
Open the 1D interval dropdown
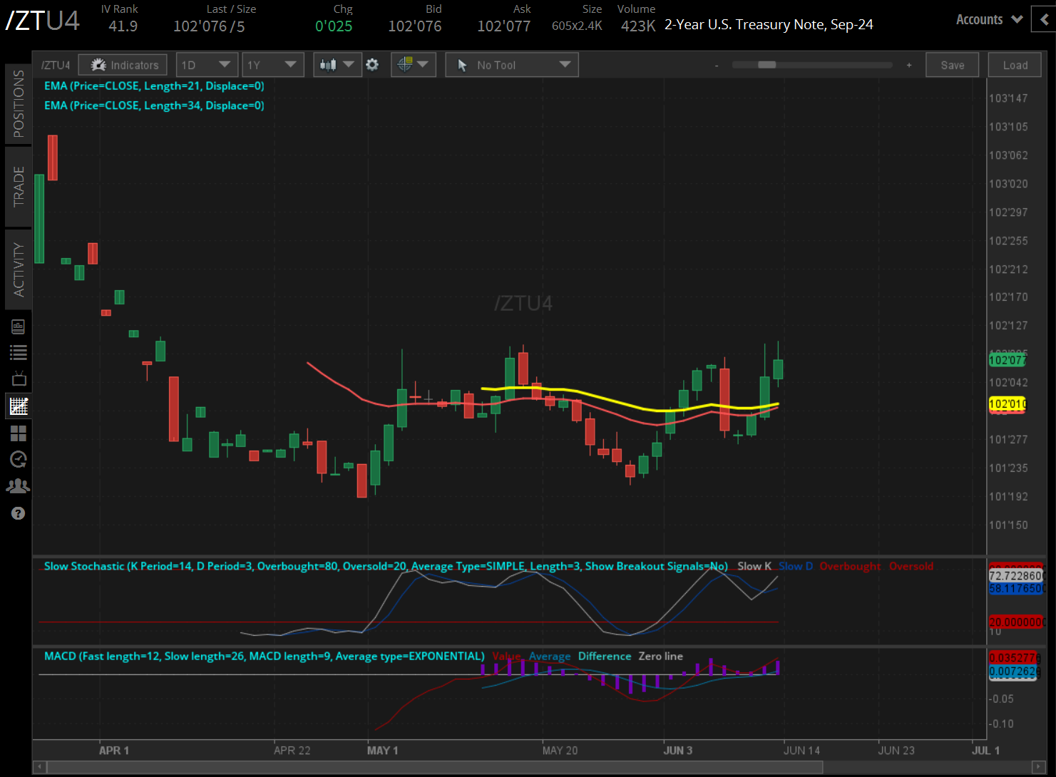pyautogui.click(x=206, y=65)
